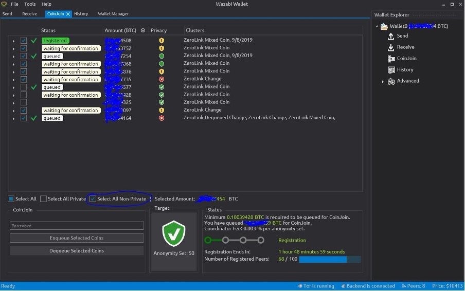Image resolution: width=465 pixels, height=291 pixels.
Task: Click green shield in amount 068 row
Action: click(x=162, y=64)
